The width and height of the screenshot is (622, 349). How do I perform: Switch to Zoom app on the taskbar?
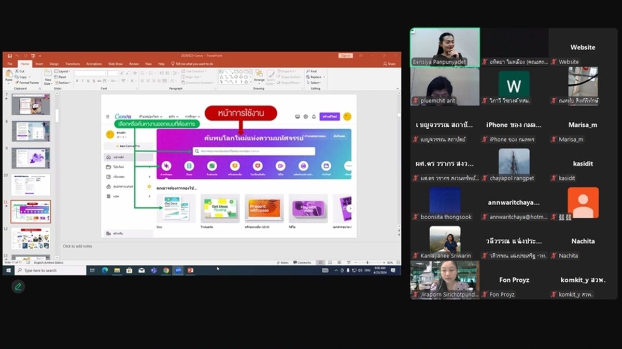pos(178,270)
